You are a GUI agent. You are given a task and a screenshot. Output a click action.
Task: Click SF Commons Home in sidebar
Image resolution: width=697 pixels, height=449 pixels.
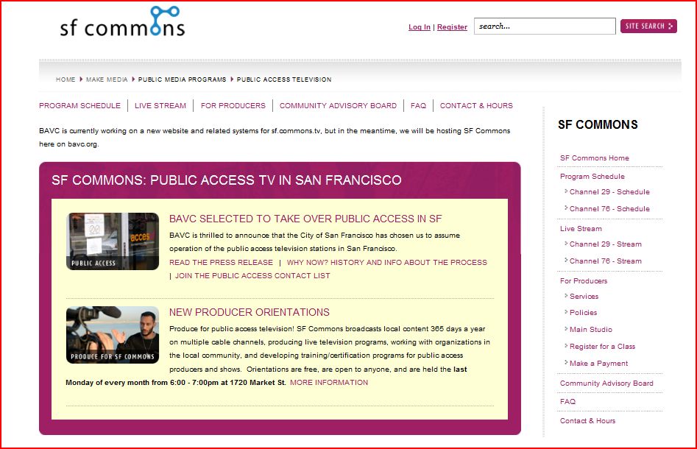pos(594,158)
